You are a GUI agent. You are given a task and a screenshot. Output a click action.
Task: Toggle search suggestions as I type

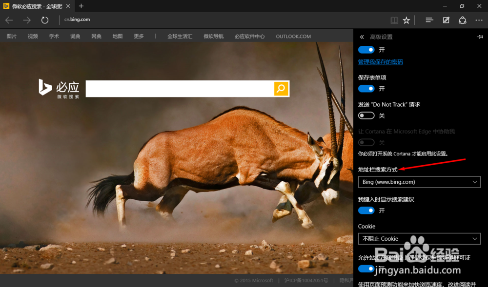(366, 210)
